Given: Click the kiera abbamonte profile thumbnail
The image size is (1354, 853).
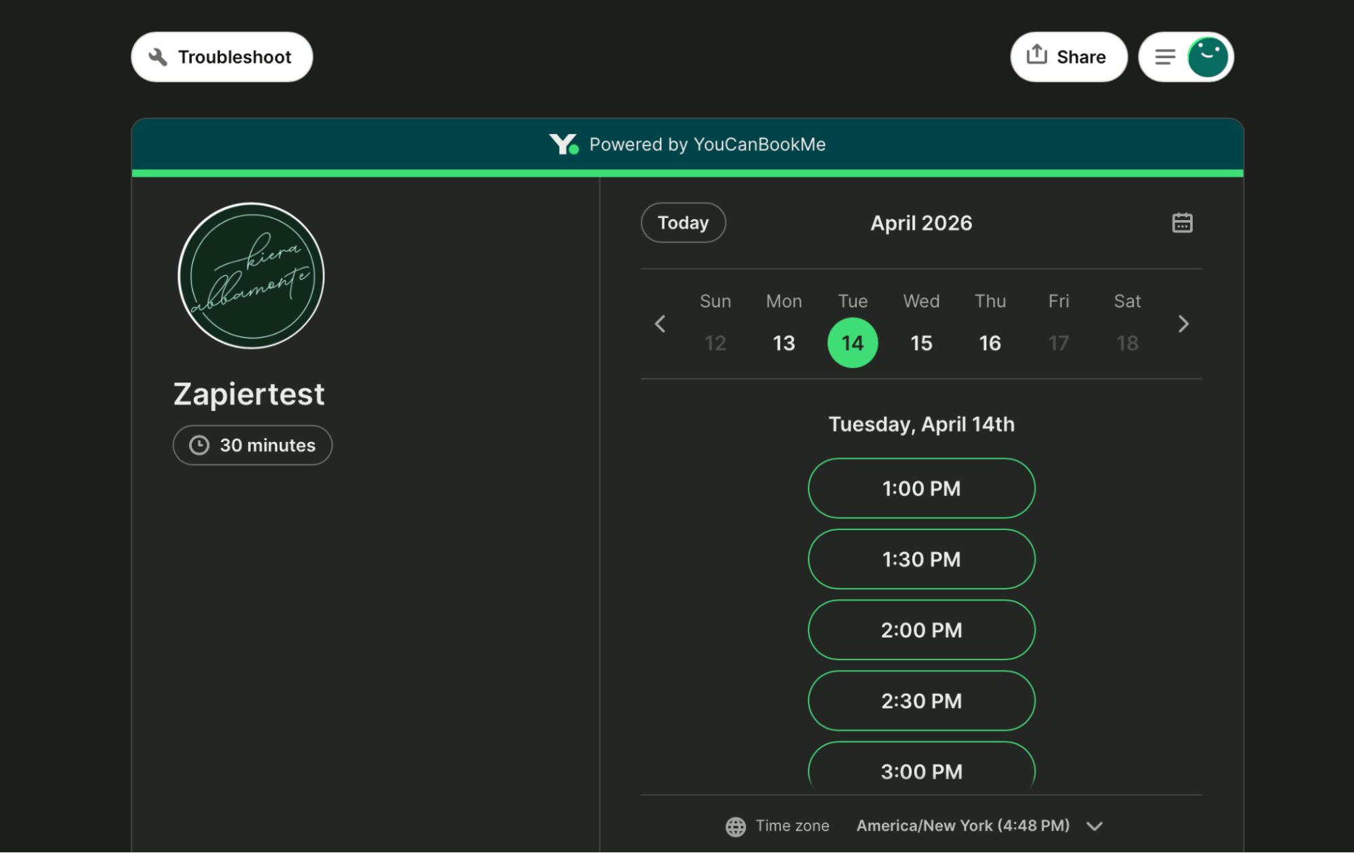Looking at the screenshot, I should (251, 276).
